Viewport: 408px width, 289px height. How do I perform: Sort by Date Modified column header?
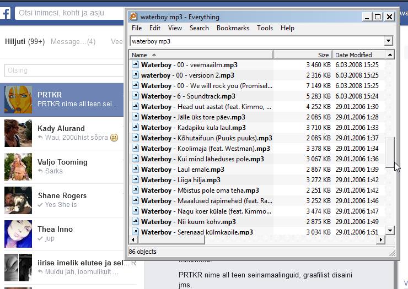[359, 55]
